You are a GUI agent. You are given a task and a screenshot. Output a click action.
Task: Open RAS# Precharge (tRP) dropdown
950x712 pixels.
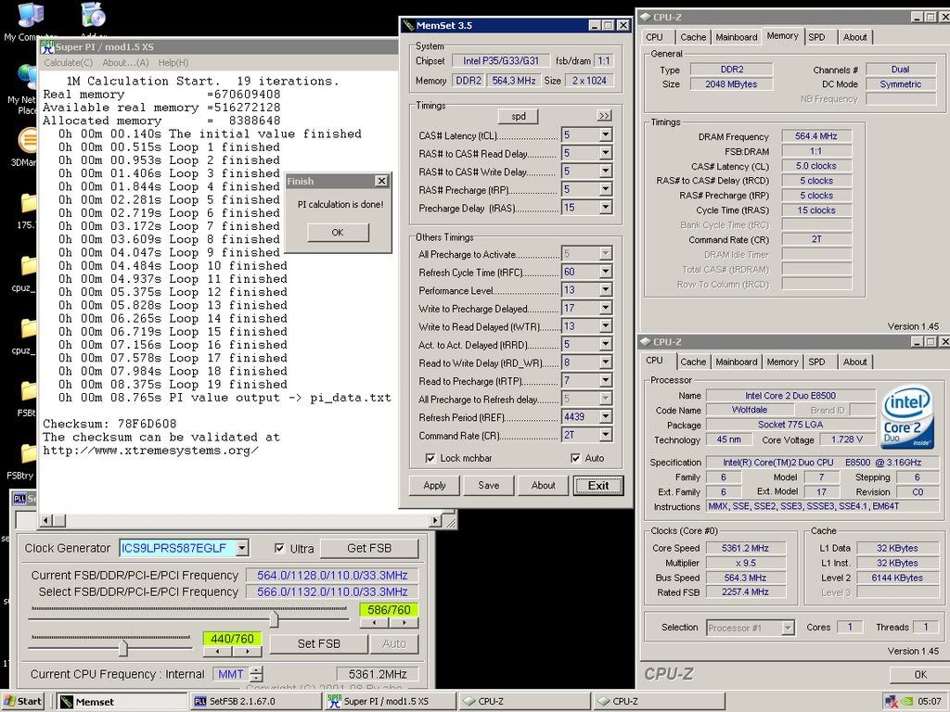click(x=605, y=189)
